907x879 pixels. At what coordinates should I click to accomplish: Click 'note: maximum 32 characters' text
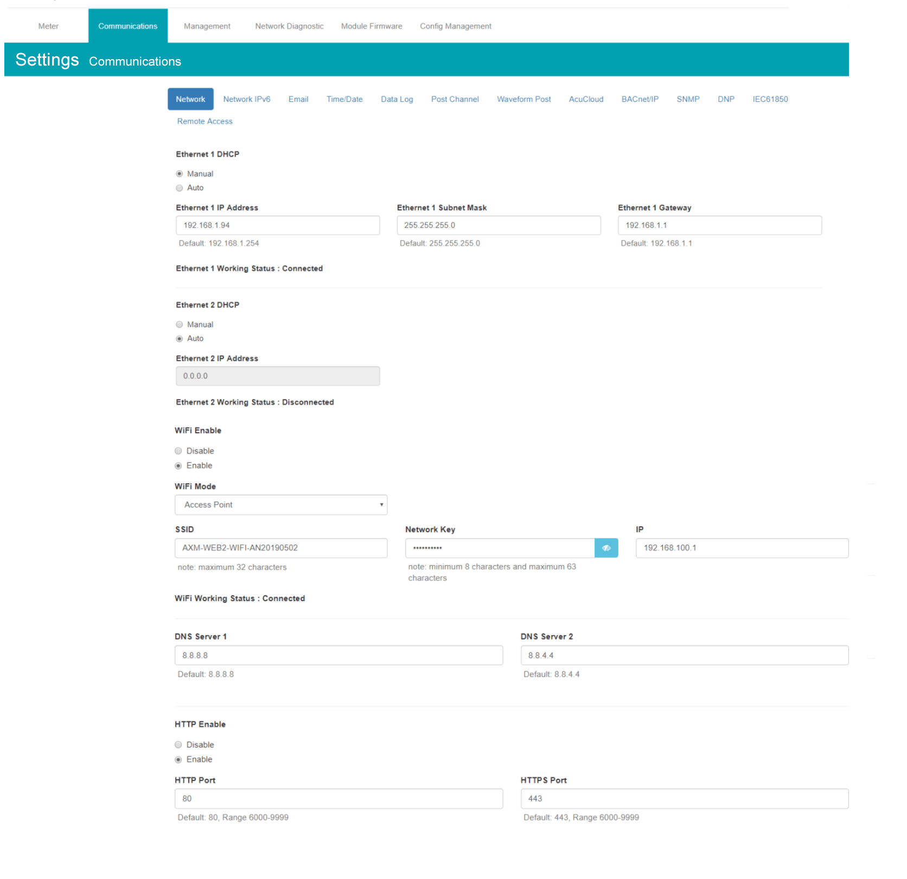(x=232, y=567)
